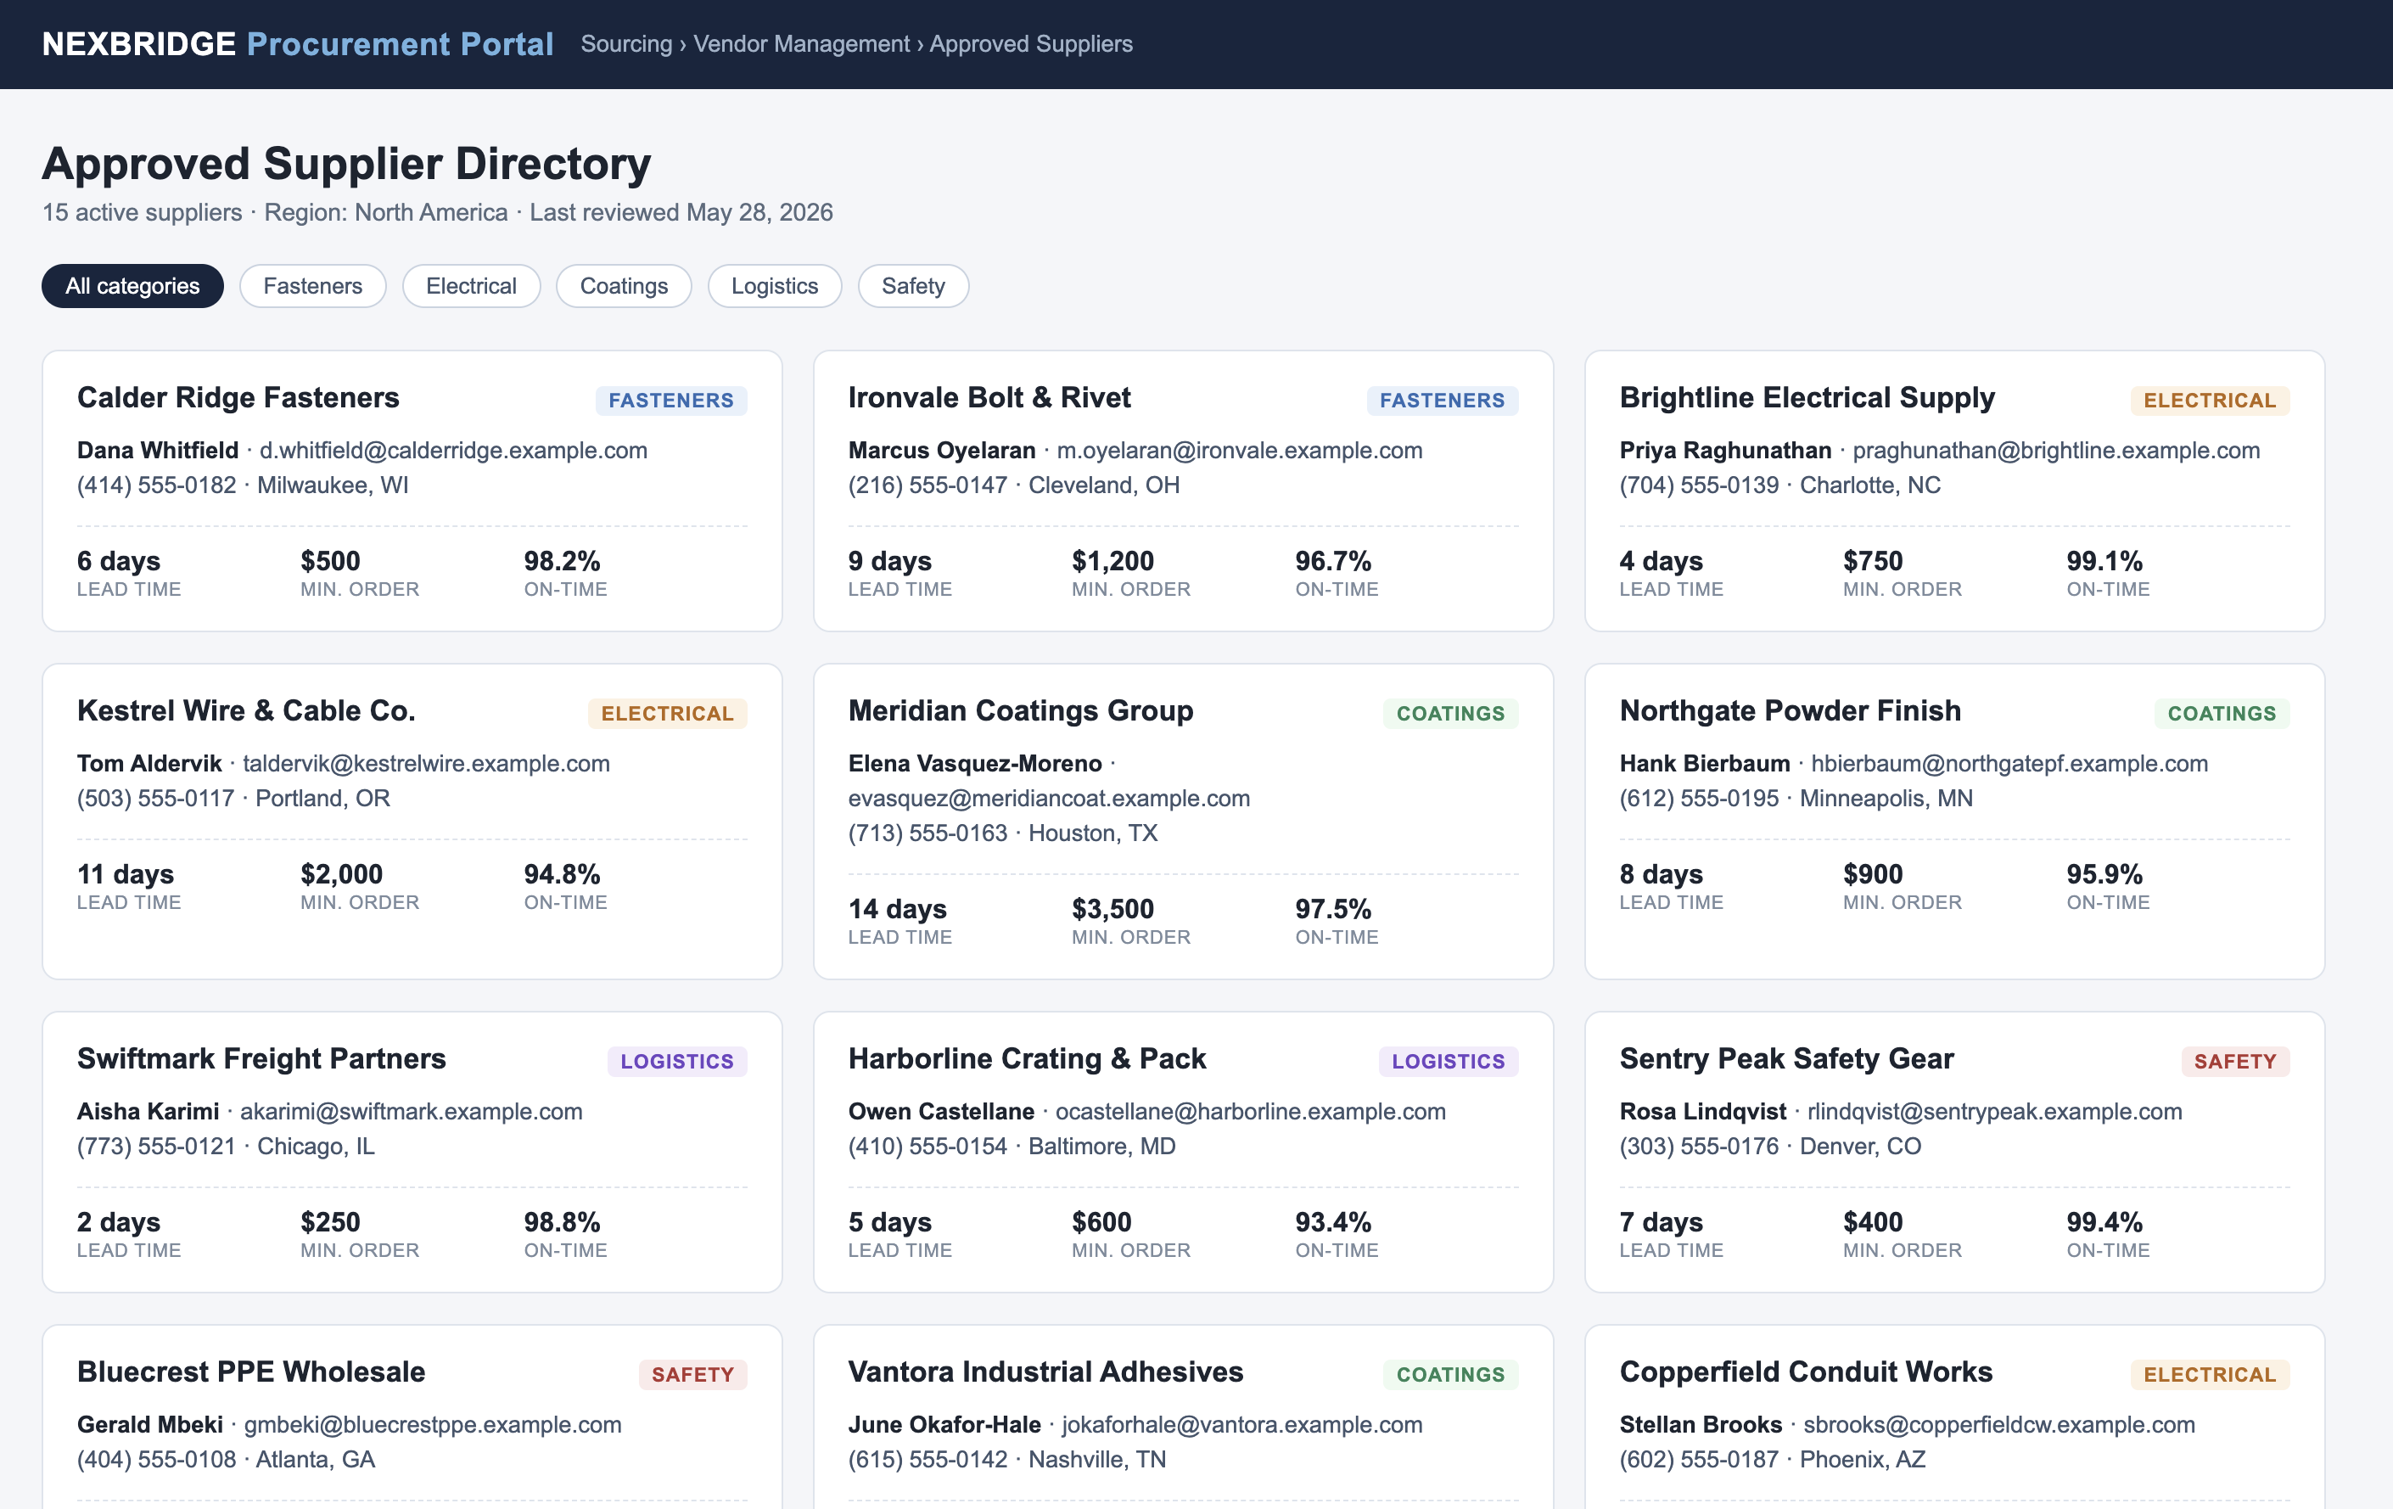Click Meridian's $3,500 minimum order value

[1112, 909]
